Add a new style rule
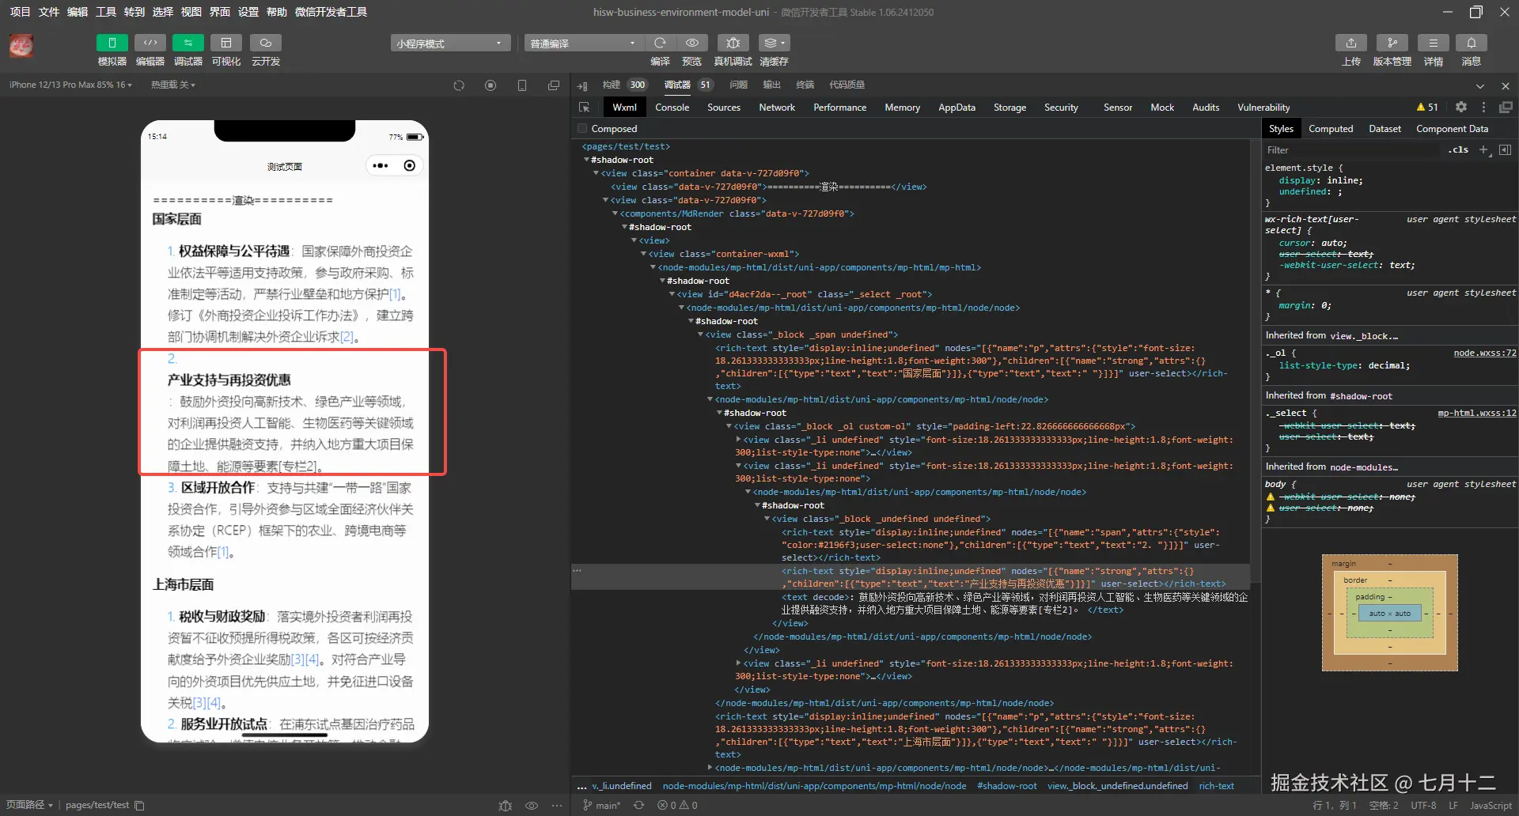Viewport: 1519px width, 816px height. pyautogui.click(x=1484, y=150)
